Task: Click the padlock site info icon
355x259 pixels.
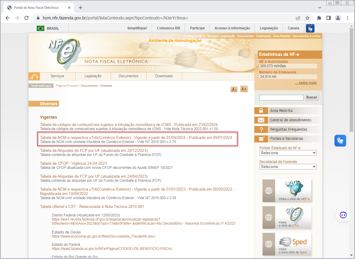Action: 38,18
